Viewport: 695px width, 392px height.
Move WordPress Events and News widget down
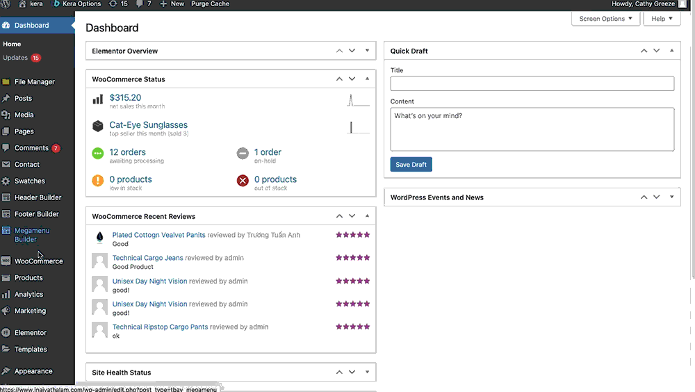pyautogui.click(x=657, y=197)
